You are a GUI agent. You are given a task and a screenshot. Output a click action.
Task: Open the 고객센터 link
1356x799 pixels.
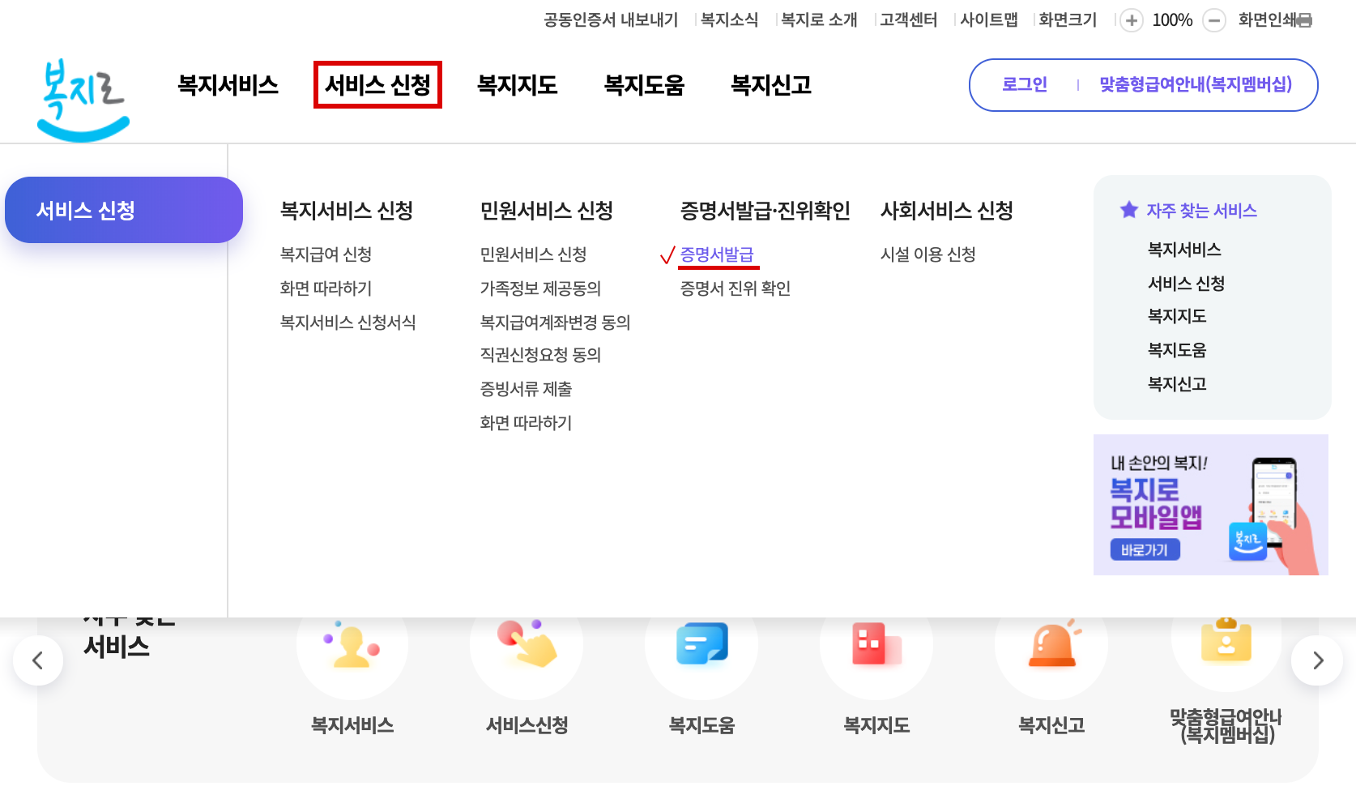[907, 19]
